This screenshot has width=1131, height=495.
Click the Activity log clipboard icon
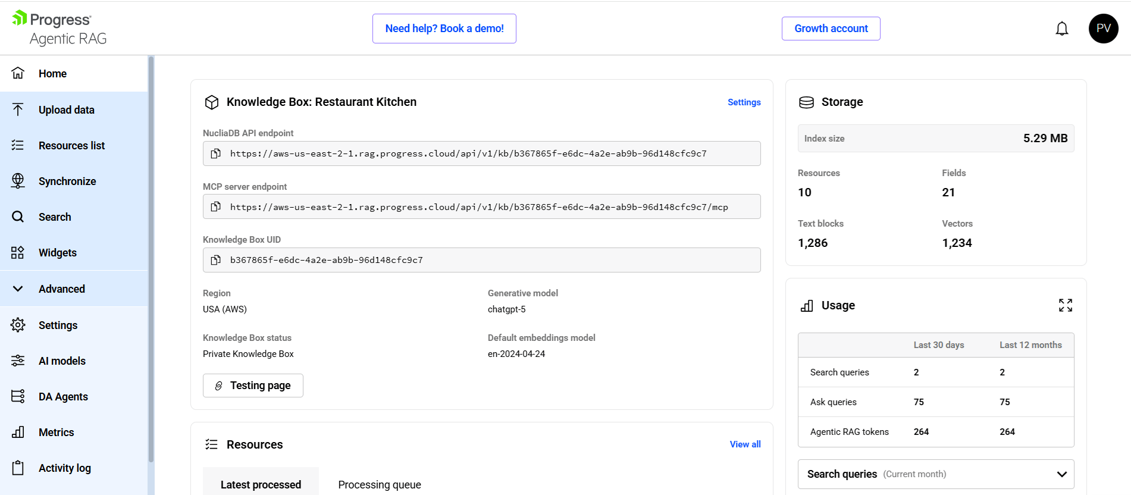tap(18, 468)
